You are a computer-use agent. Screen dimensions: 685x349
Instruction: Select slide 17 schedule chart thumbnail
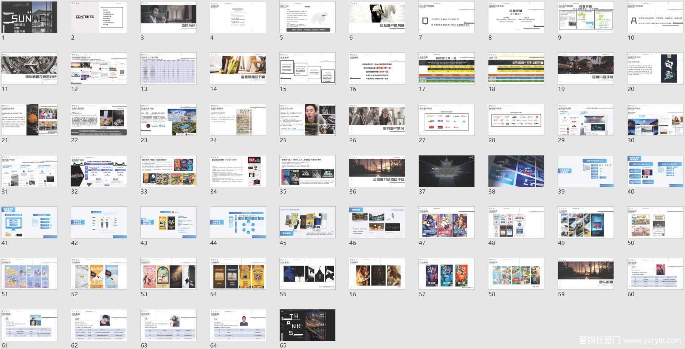point(447,68)
